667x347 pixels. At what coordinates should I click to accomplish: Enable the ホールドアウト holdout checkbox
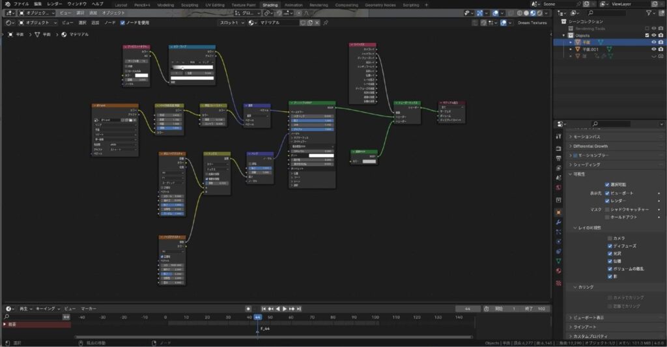pyautogui.click(x=607, y=217)
